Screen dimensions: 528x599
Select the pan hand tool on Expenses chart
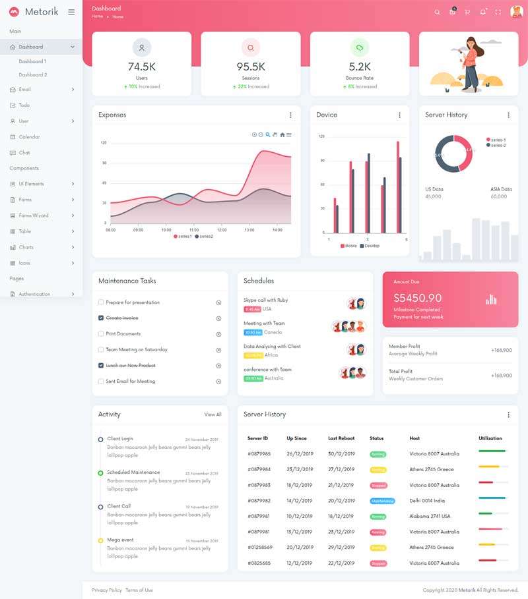coord(275,134)
